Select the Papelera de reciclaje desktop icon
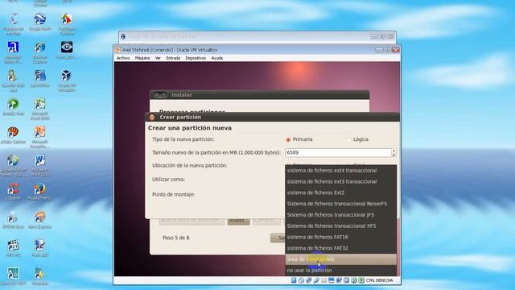This screenshot has height=290, width=515. click(x=13, y=23)
